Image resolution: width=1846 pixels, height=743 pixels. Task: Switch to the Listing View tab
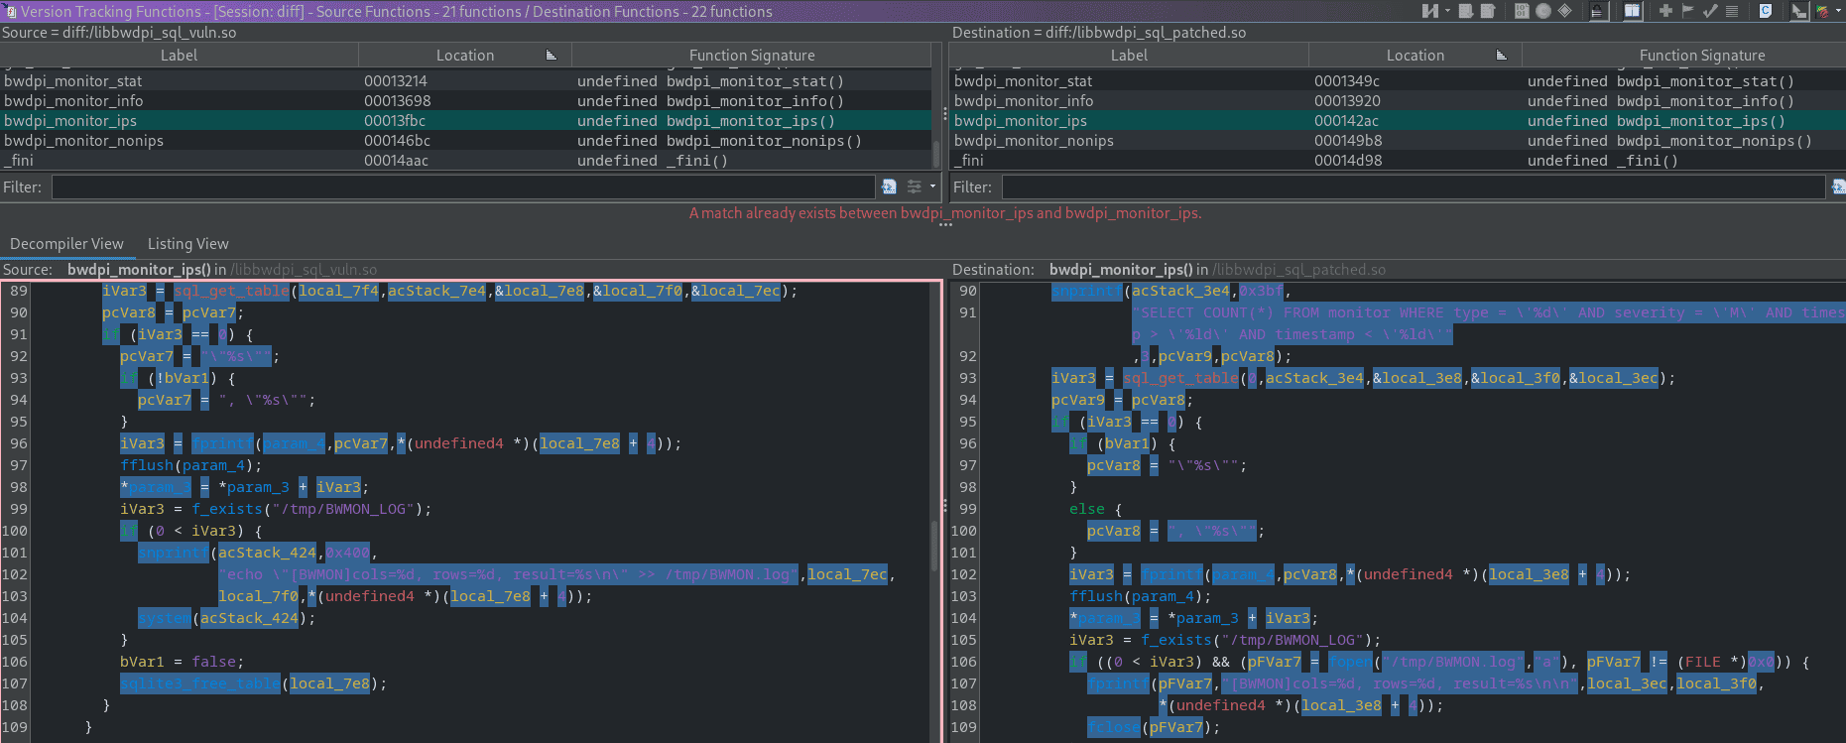pos(188,244)
